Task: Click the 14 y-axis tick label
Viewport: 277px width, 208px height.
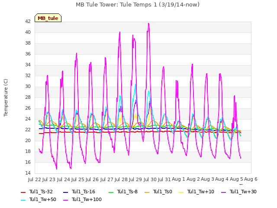Action: (28, 173)
